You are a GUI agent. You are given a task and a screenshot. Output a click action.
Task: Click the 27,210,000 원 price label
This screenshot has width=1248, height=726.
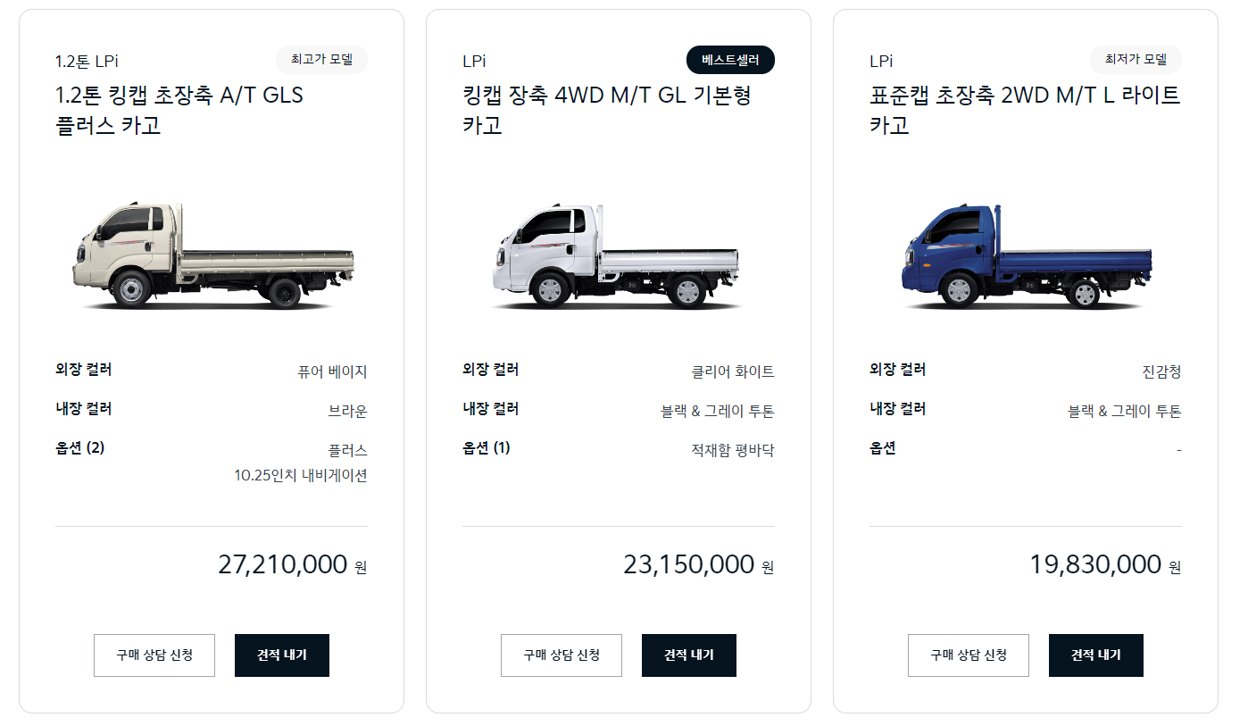pos(295,563)
